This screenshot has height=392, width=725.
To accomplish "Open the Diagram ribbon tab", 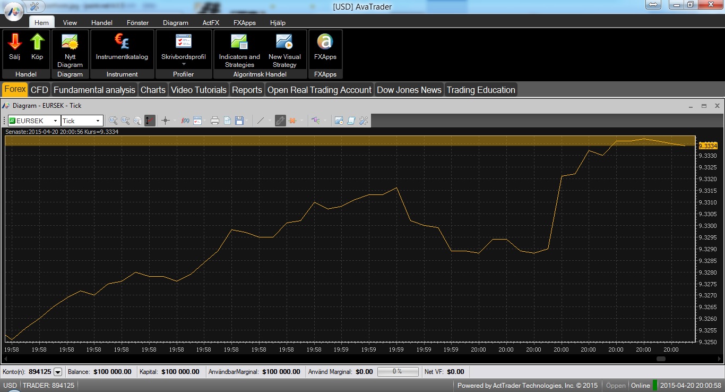I will (x=176, y=23).
